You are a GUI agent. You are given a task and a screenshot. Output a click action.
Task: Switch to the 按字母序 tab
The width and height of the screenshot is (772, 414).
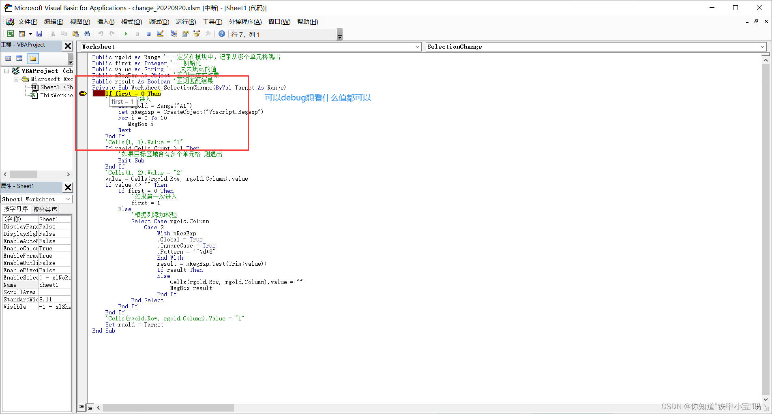(x=16, y=209)
